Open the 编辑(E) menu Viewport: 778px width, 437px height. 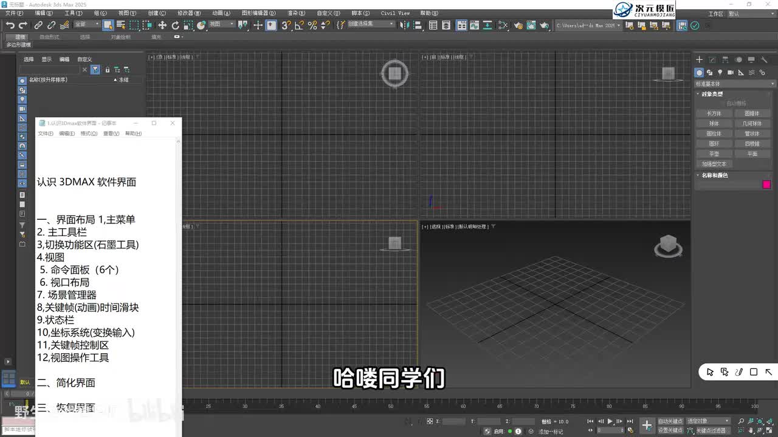coord(44,13)
